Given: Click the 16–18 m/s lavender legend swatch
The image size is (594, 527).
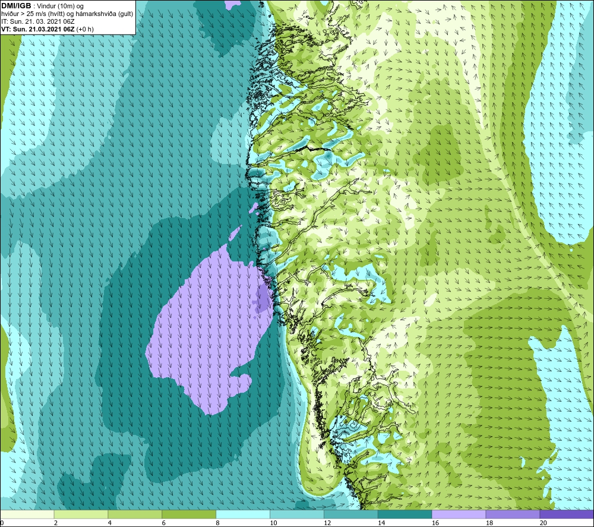Looking at the screenshot, I should (459, 515).
